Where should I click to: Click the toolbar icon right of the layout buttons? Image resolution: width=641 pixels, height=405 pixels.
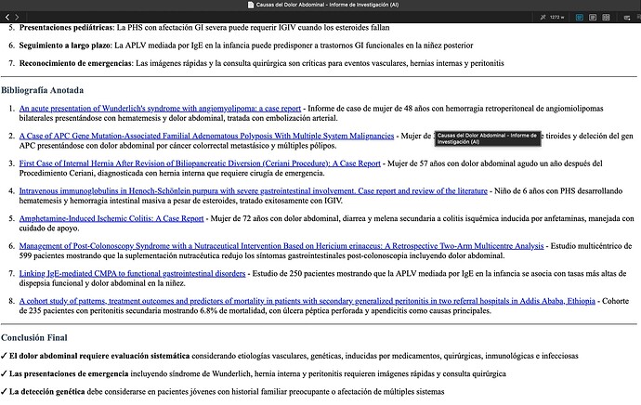[629, 17]
